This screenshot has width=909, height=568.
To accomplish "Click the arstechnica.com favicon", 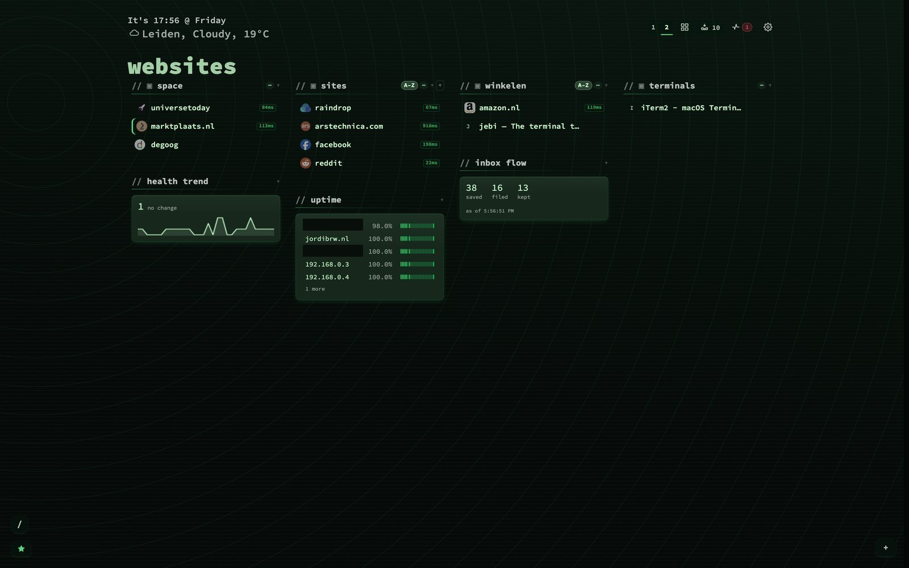I will click(x=306, y=126).
